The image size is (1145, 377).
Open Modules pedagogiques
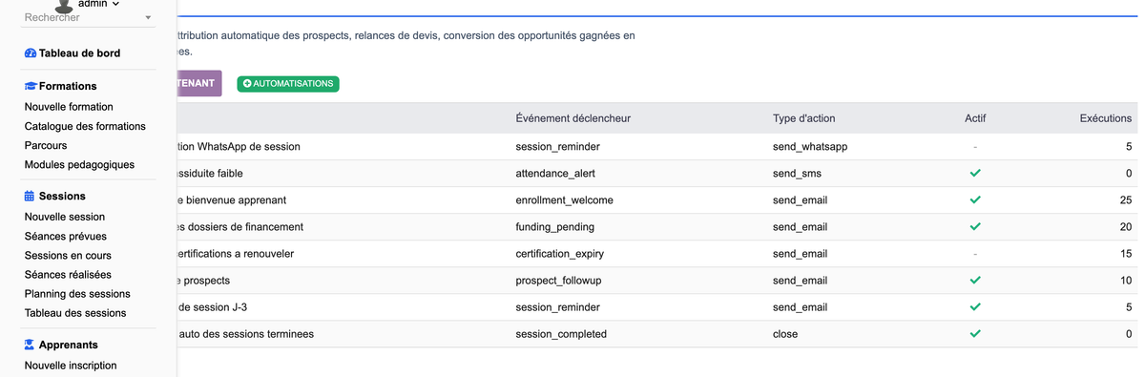coord(79,165)
